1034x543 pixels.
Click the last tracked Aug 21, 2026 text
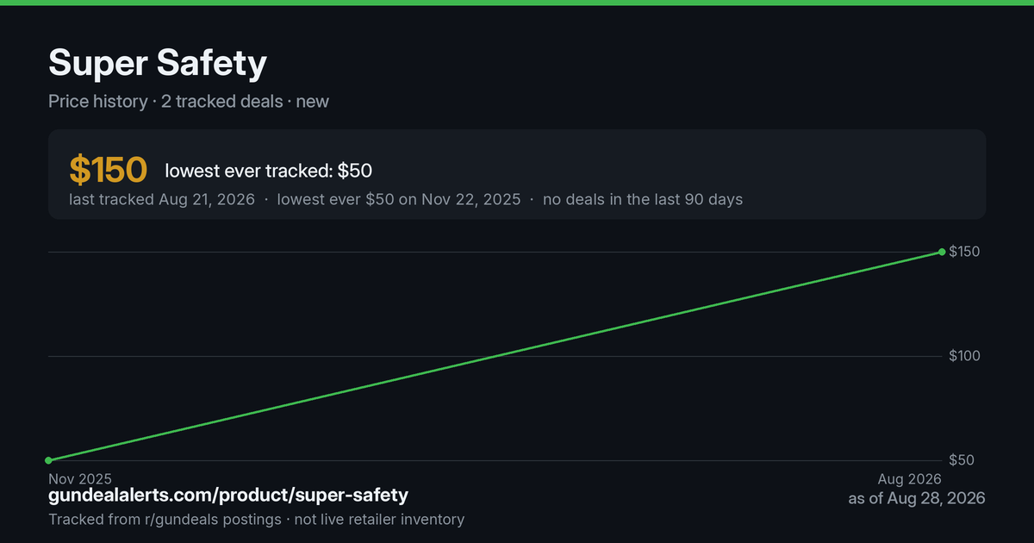(x=162, y=199)
